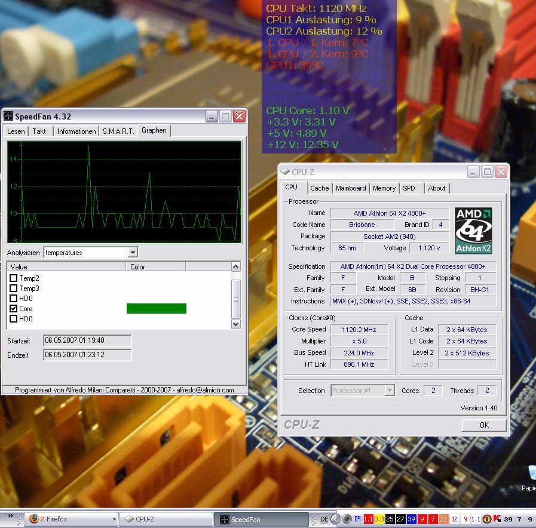
Task: Enable the Temp2 checkbox in SpeedFan
Action: click(x=14, y=278)
